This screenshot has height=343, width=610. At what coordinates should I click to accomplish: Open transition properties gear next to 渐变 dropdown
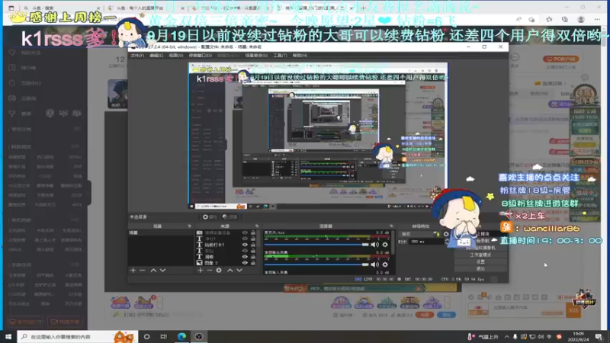(446, 234)
